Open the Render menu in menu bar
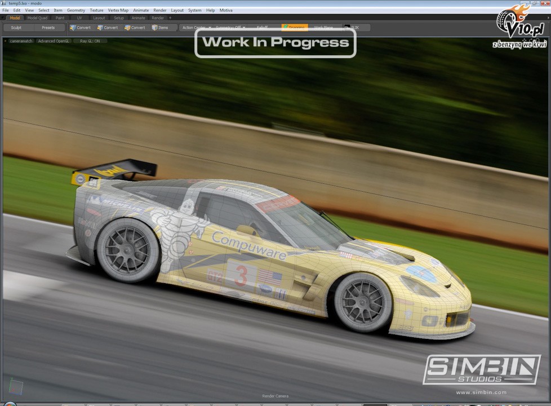Screen dimensions: 551x406 160,10
